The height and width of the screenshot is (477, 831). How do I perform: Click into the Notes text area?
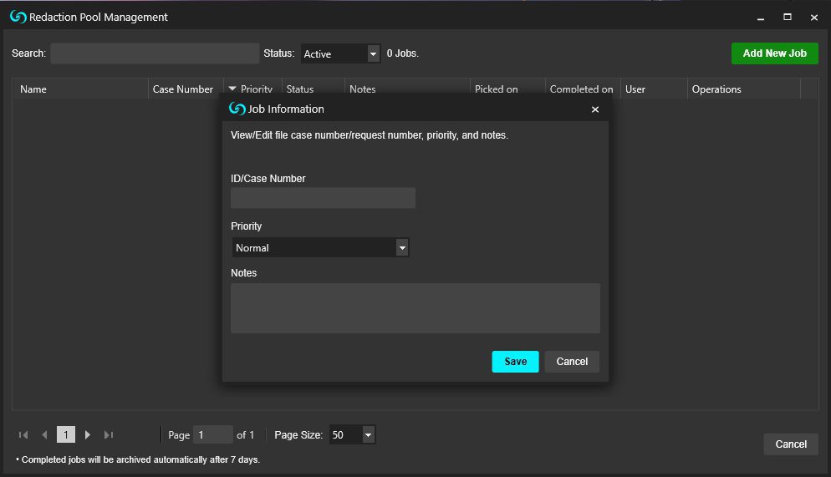pos(415,308)
